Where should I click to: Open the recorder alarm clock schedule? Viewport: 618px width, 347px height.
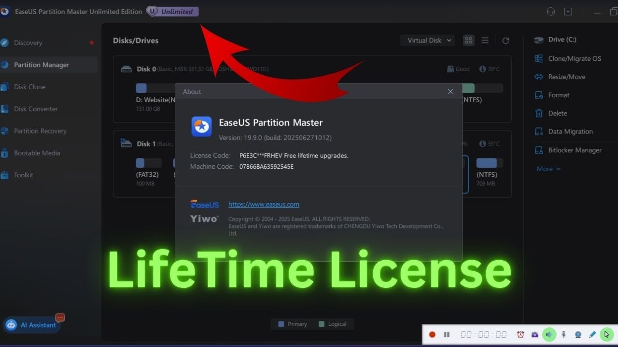click(520, 334)
